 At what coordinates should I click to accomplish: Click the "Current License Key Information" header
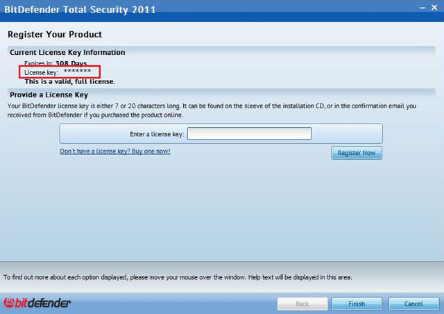pyautogui.click(x=67, y=53)
